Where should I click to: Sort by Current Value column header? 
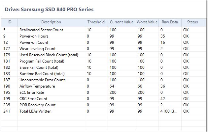coord(122,22)
